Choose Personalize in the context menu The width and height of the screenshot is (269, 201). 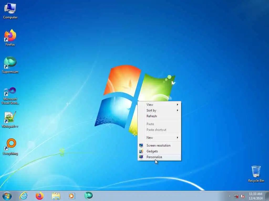[x=159, y=157]
